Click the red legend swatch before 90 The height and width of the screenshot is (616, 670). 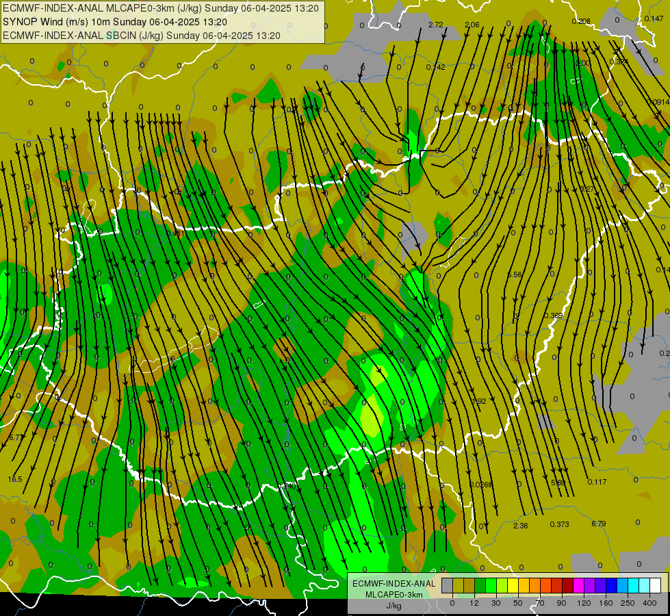click(x=557, y=585)
